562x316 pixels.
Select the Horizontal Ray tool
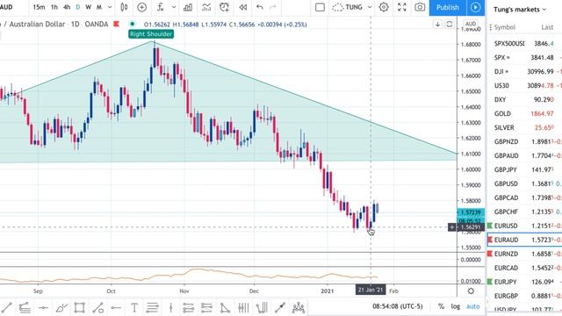pos(115,307)
